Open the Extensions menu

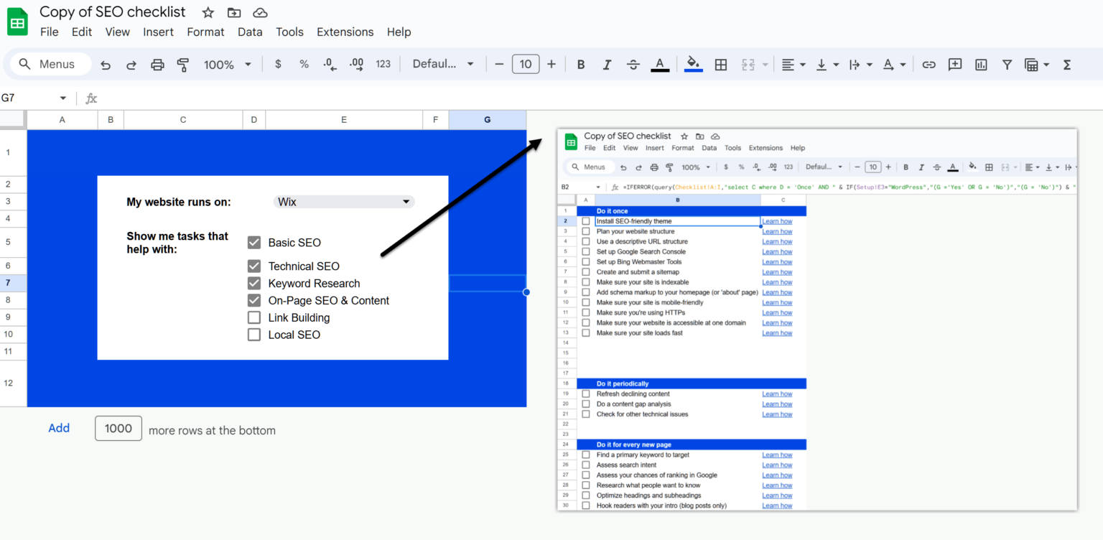pyautogui.click(x=345, y=32)
